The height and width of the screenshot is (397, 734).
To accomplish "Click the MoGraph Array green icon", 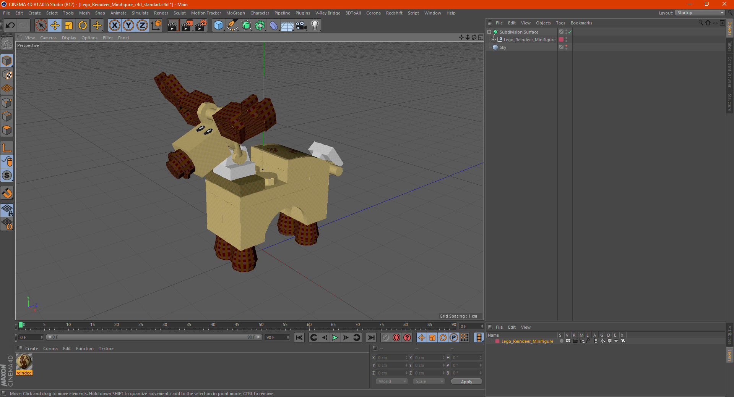I will 260,26.
